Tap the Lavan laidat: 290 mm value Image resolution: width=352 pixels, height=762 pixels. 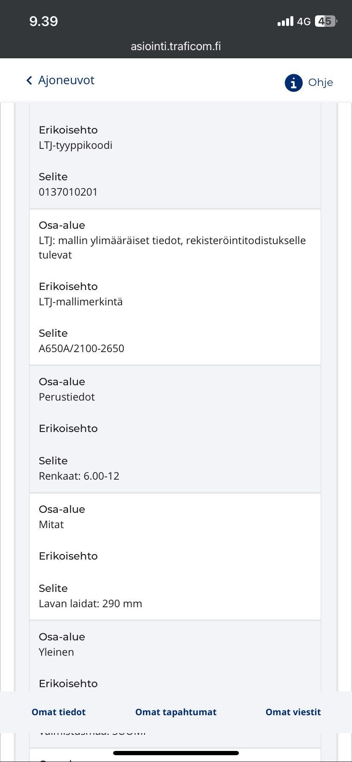pyautogui.click(x=90, y=603)
